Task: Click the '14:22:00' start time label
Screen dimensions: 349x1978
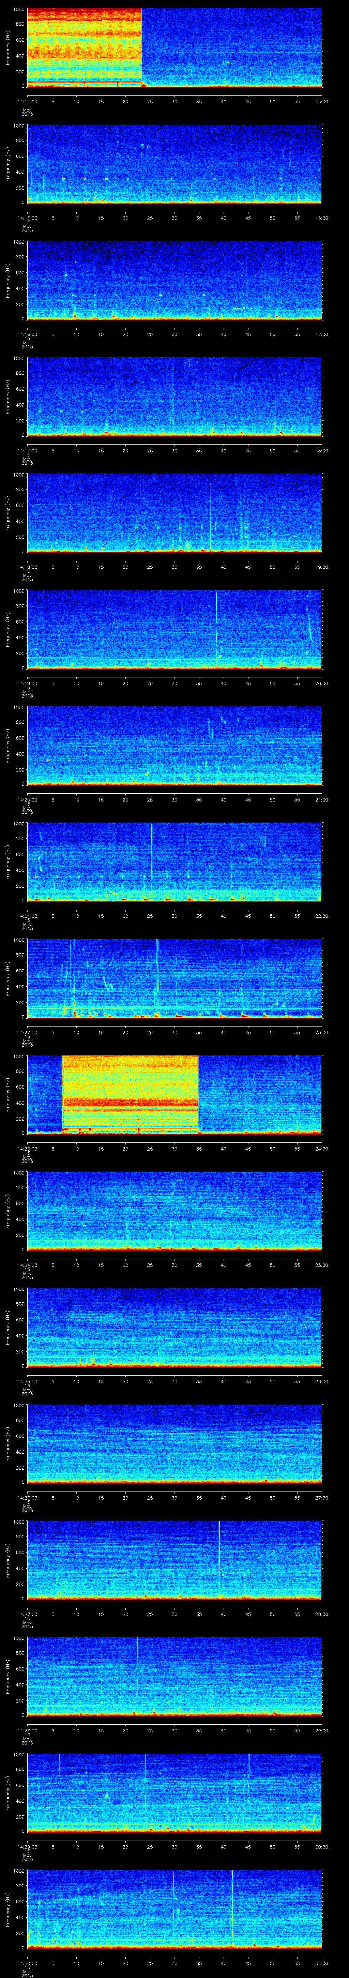Action: pos(27,1032)
